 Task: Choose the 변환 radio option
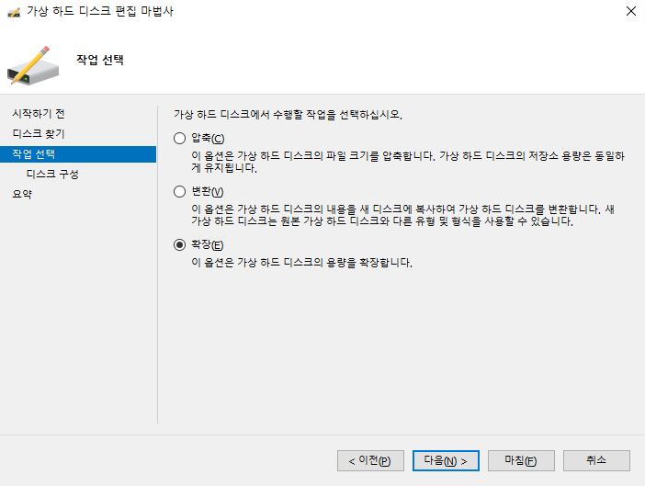coord(179,192)
